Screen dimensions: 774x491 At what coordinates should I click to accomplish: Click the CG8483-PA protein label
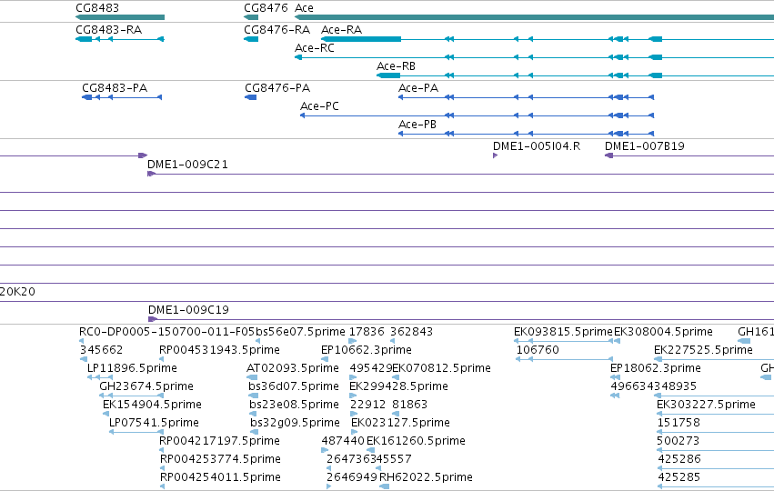point(115,88)
